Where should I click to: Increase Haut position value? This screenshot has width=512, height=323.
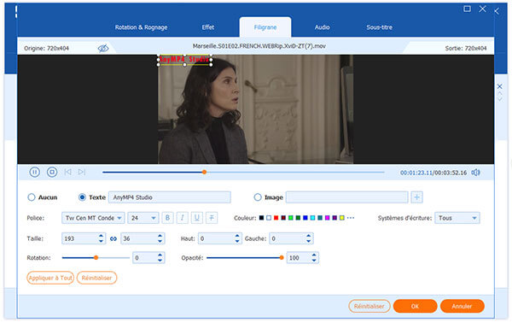[237, 236]
